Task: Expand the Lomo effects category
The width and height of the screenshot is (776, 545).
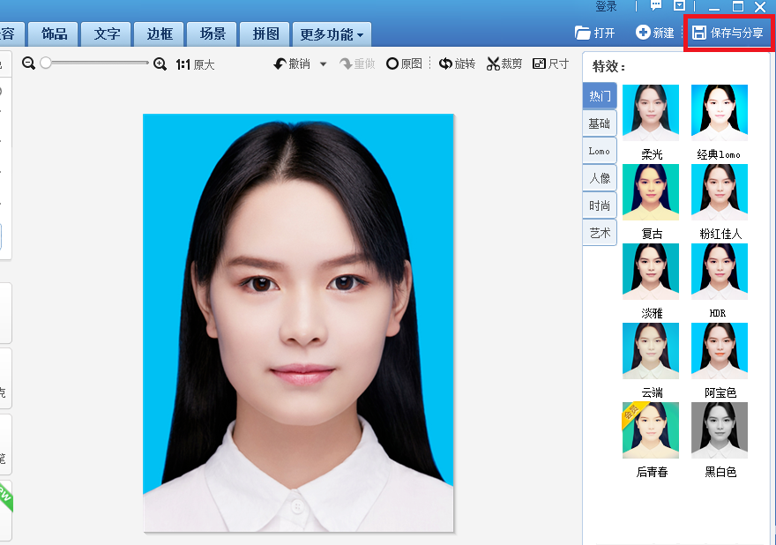Action: [x=599, y=151]
